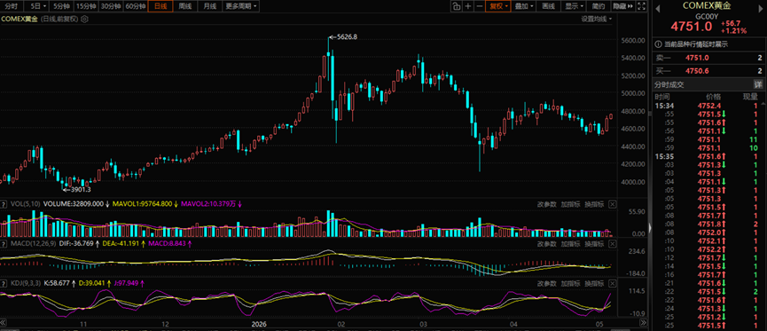The width and height of the screenshot is (767, 331).
Task: Zoom in chart with plus icon
Action: (468, 6)
